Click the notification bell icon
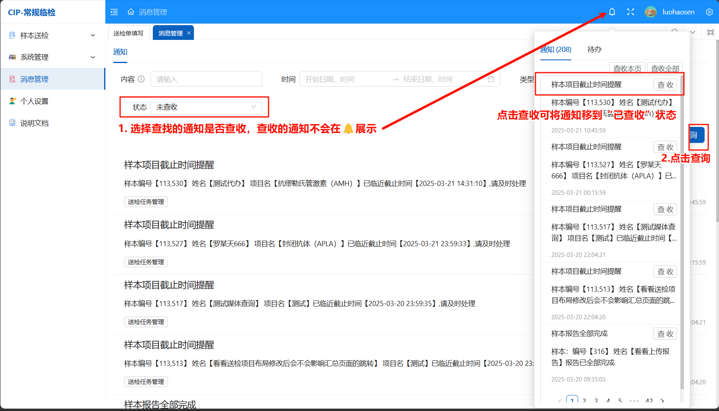Screen dimensions: 719x411 click(x=612, y=12)
